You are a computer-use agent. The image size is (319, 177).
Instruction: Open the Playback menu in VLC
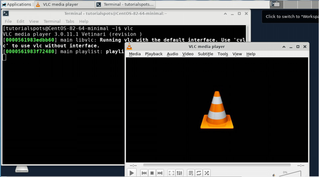[154, 54]
